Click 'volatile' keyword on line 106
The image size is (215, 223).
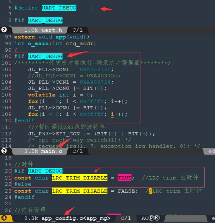coord(42,95)
